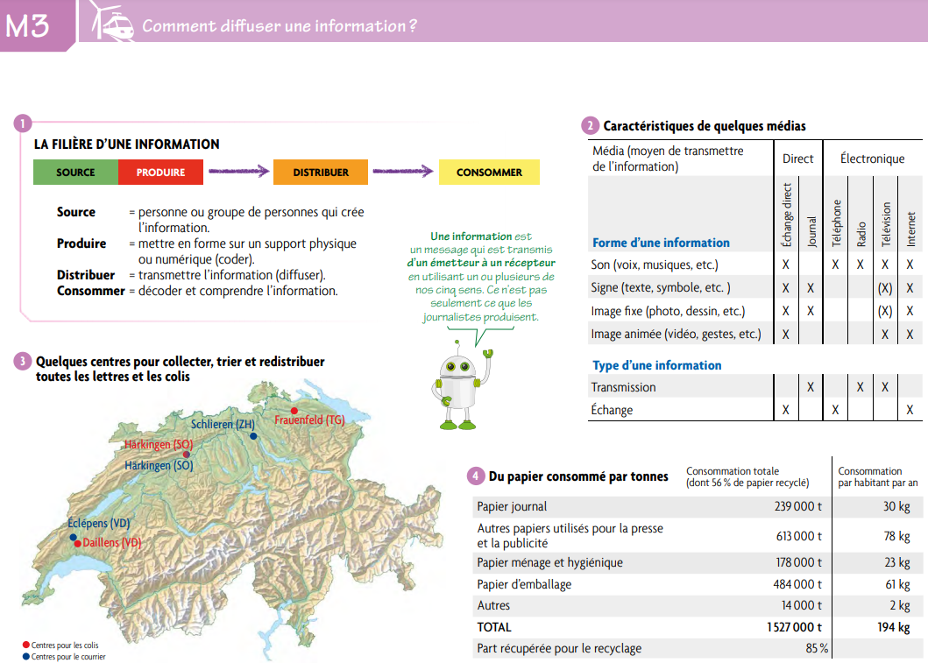Click the Radio X in the Transmission row
928x663 pixels.
click(x=860, y=387)
